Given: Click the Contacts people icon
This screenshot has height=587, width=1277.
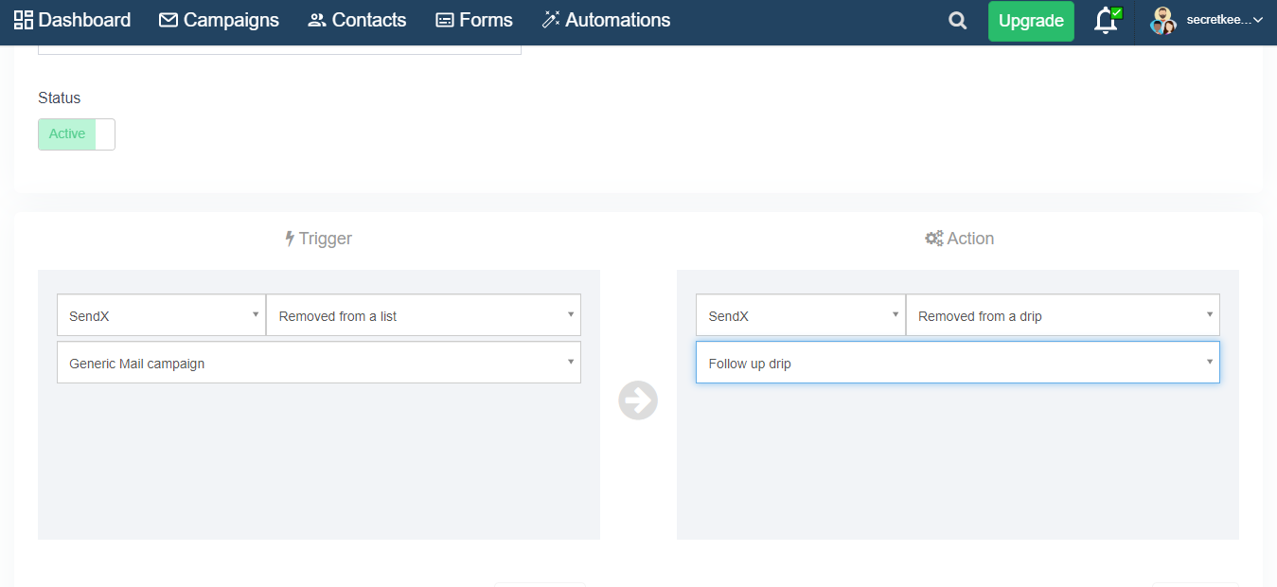Looking at the screenshot, I should (317, 20).
